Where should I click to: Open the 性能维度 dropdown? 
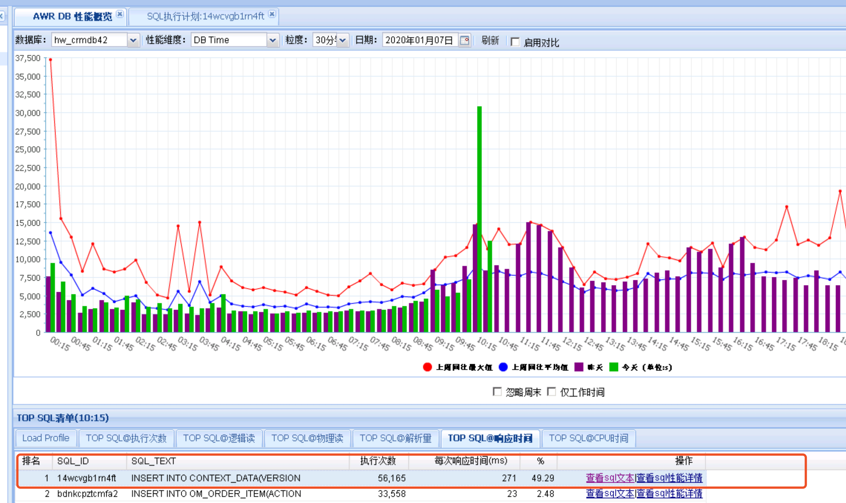coord(273,40)
